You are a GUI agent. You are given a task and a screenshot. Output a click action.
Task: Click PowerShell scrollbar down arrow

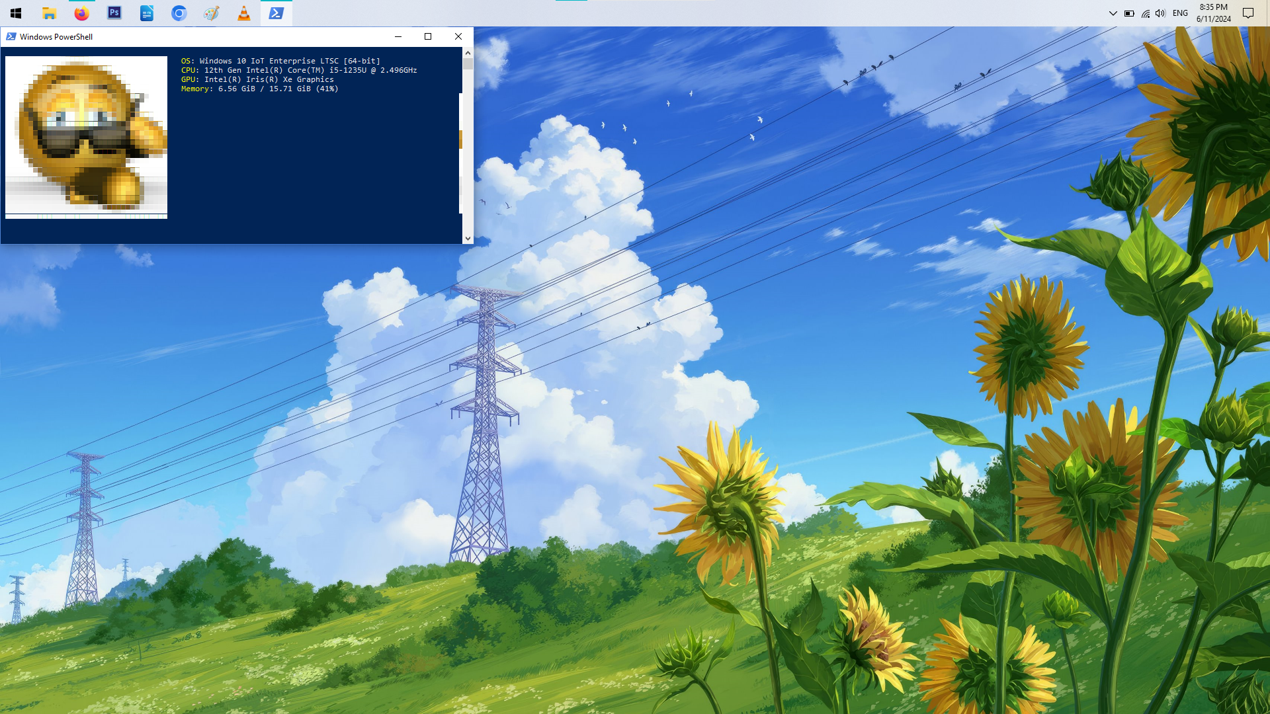click(x=468, y=239)
